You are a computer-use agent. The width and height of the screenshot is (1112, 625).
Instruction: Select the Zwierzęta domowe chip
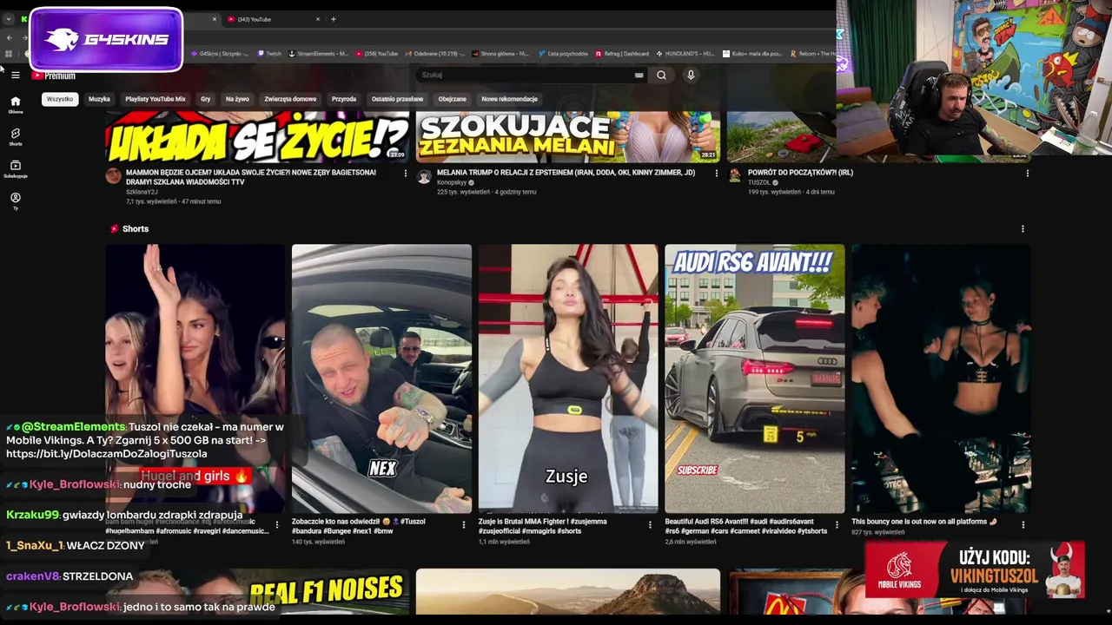(290, 99)
